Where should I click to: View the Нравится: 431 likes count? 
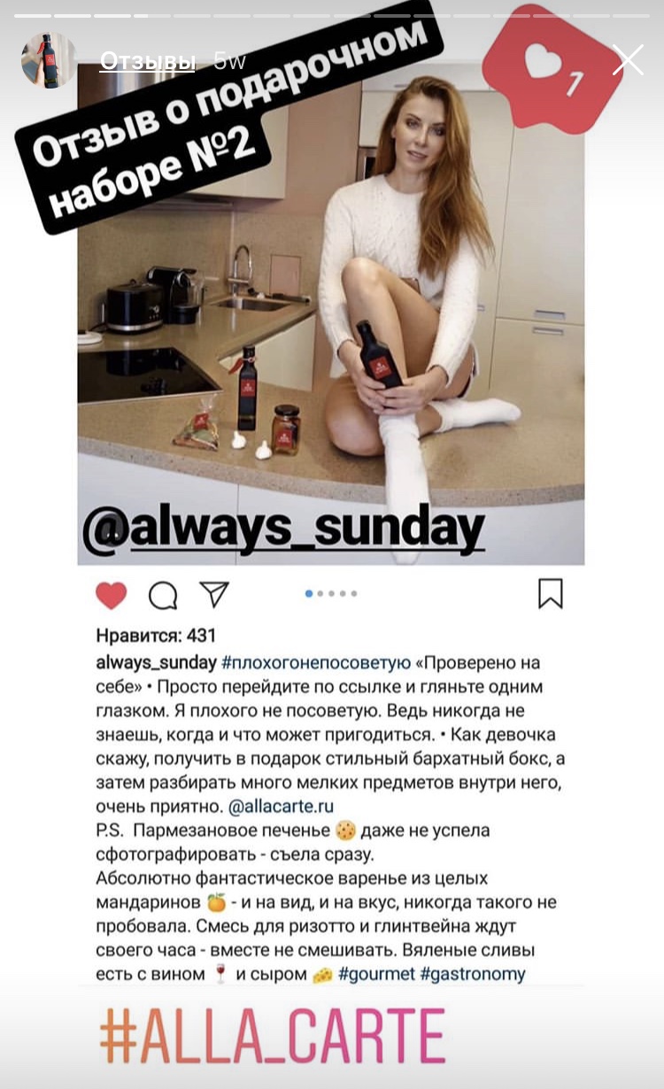point(156,636)
